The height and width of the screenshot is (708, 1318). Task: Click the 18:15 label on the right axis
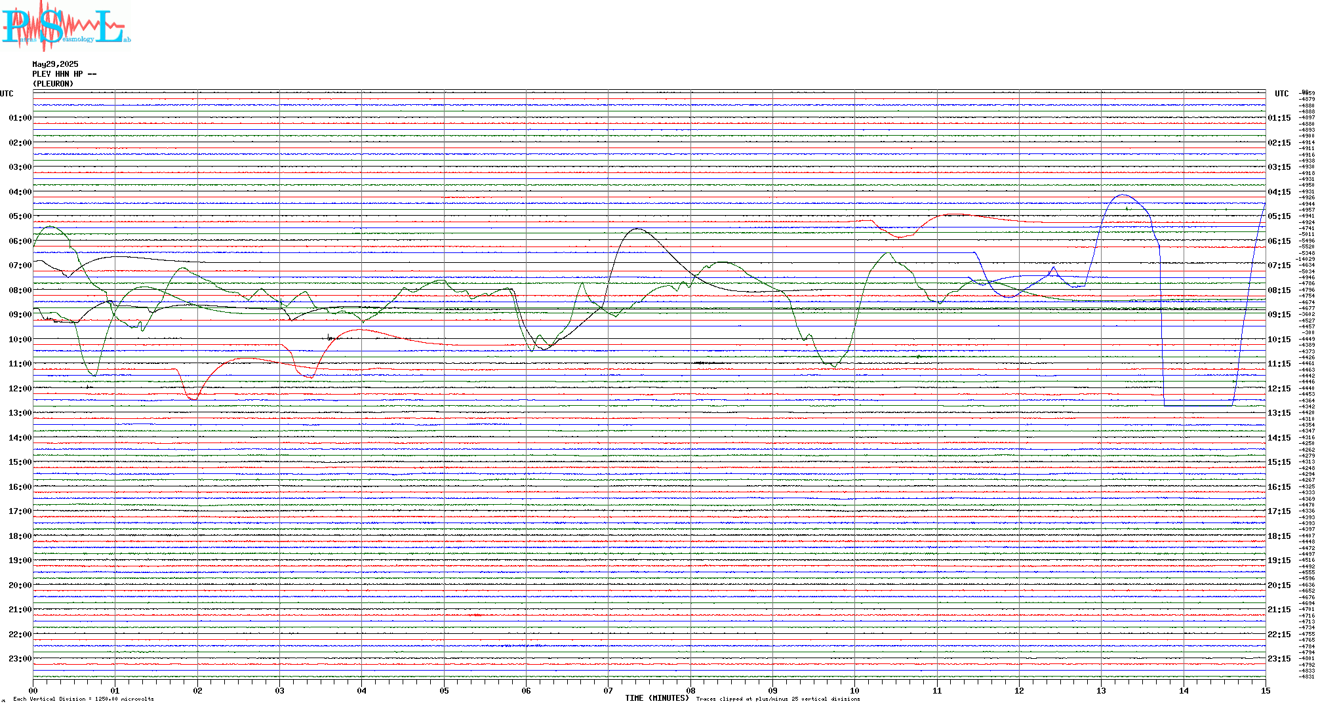[1279, 536]
